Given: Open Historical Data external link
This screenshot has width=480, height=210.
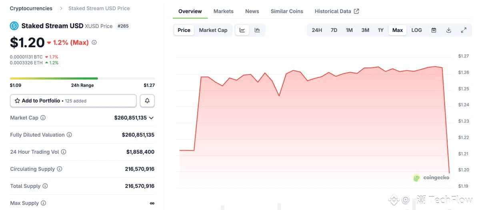Looking at the screenshot, I should click(x=336, y=11).
